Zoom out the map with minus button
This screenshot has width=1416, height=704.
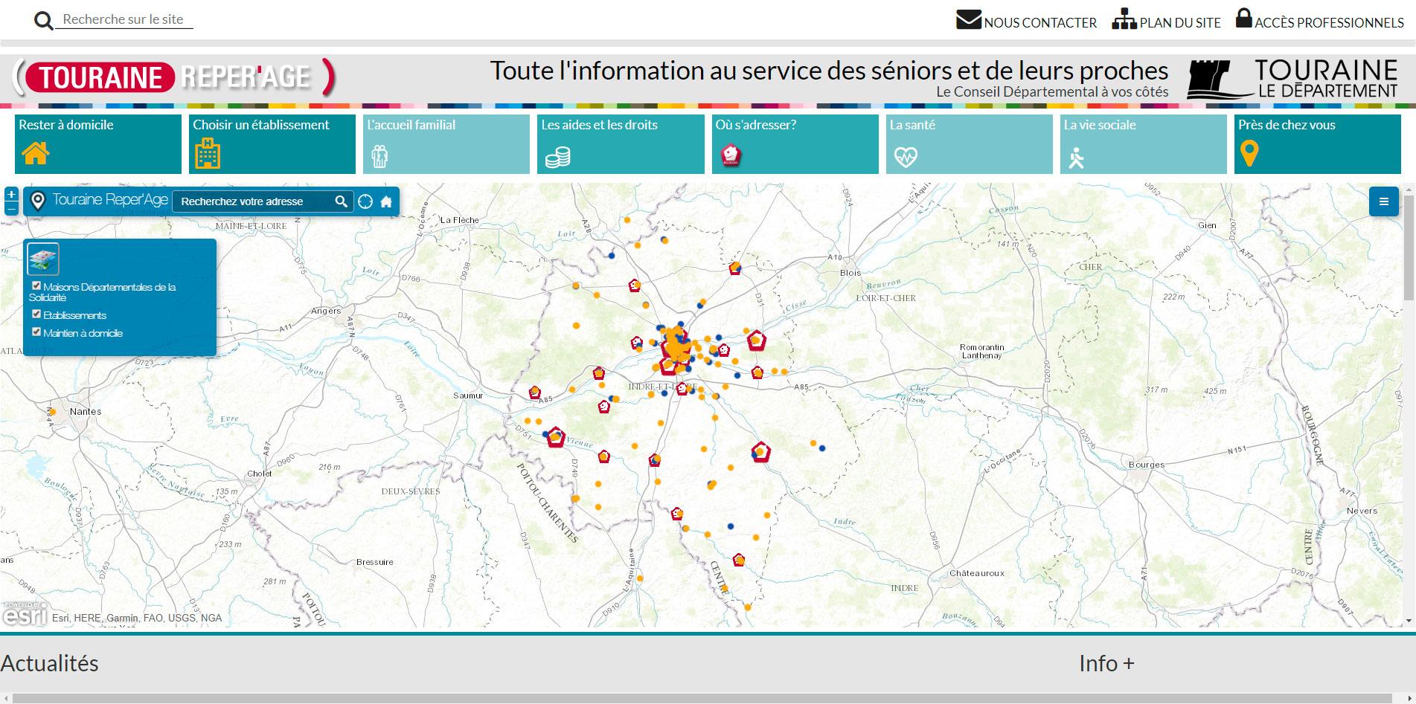11,209
